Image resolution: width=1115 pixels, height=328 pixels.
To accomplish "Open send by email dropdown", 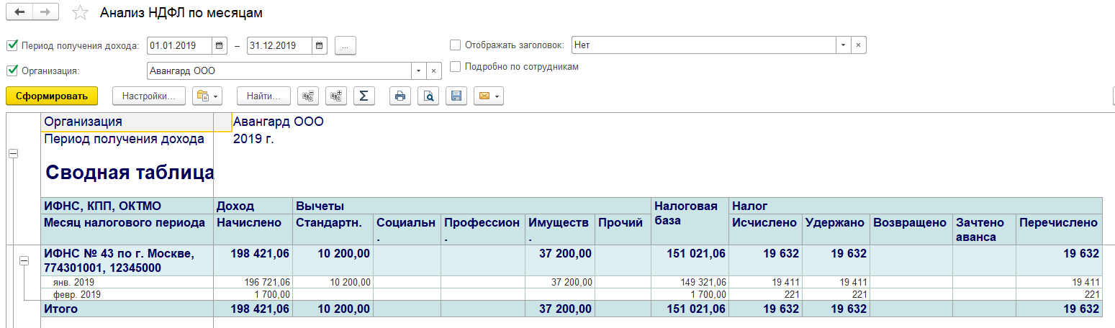I will (488, 96).
